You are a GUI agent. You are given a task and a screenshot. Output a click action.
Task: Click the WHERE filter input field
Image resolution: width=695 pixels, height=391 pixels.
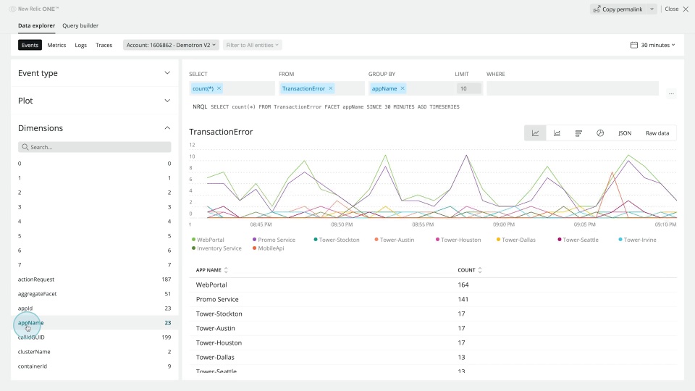click(572, 88)
